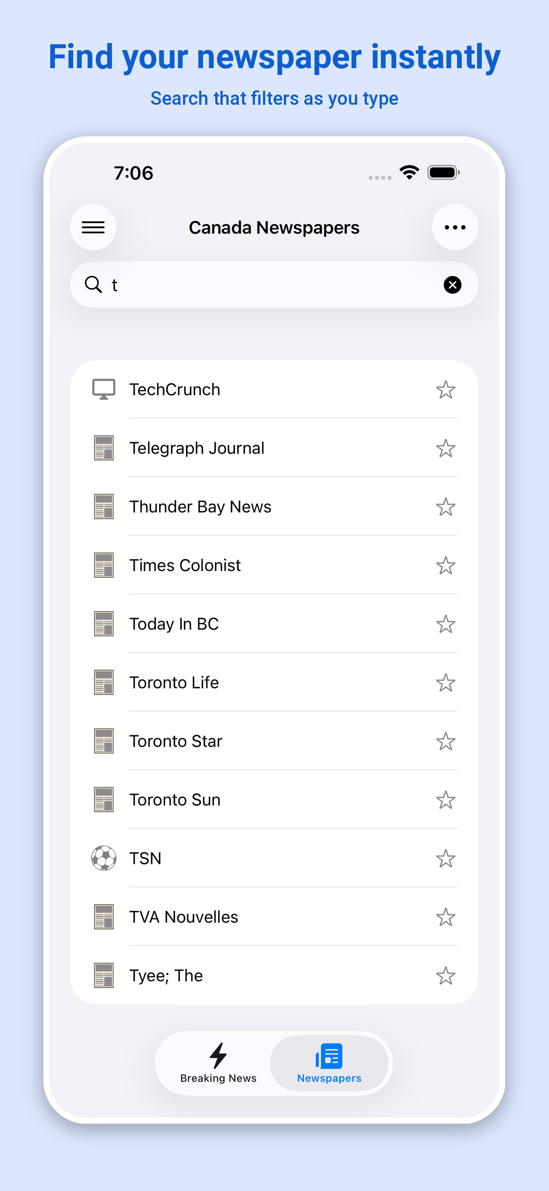Toggle favorite star for Thunder Bay News
The image size is (549, 1191).
(446, 507)
